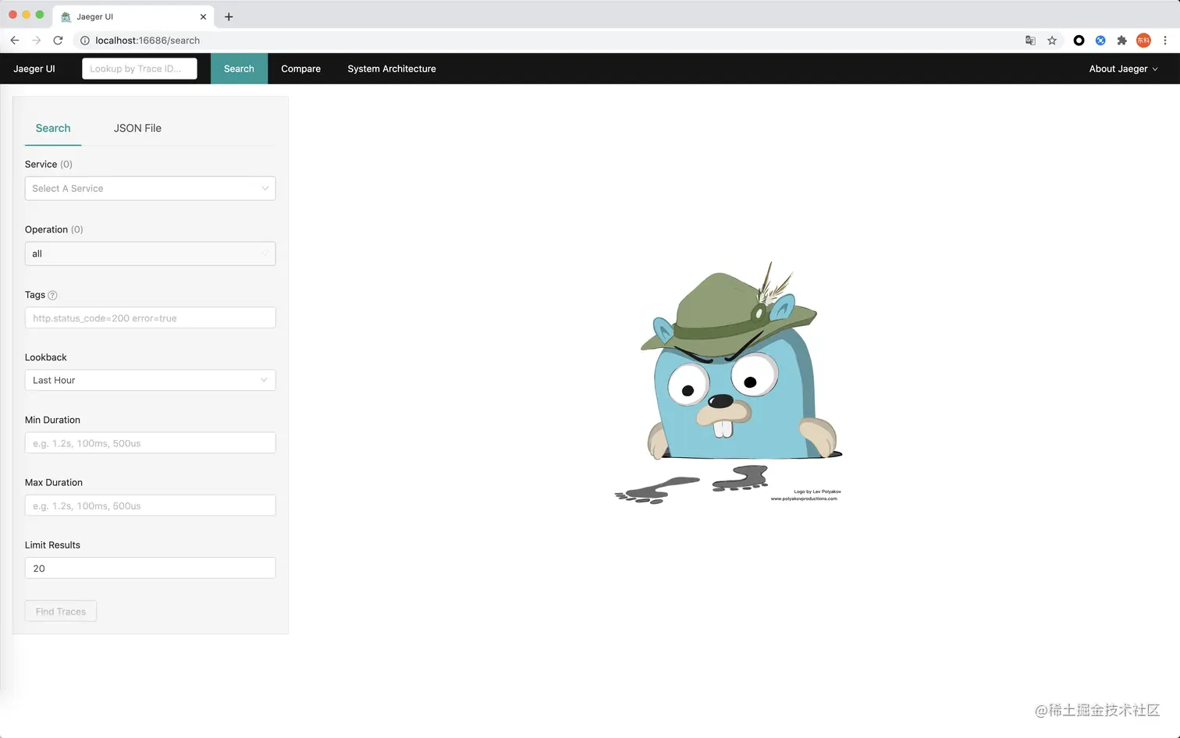1180x738 pixels.
Task: Click the Jaeger gopher mascot image
Action: 729,383
